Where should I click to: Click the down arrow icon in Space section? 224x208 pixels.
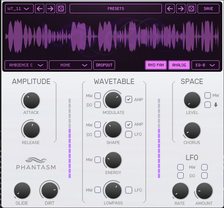[216, 105]
